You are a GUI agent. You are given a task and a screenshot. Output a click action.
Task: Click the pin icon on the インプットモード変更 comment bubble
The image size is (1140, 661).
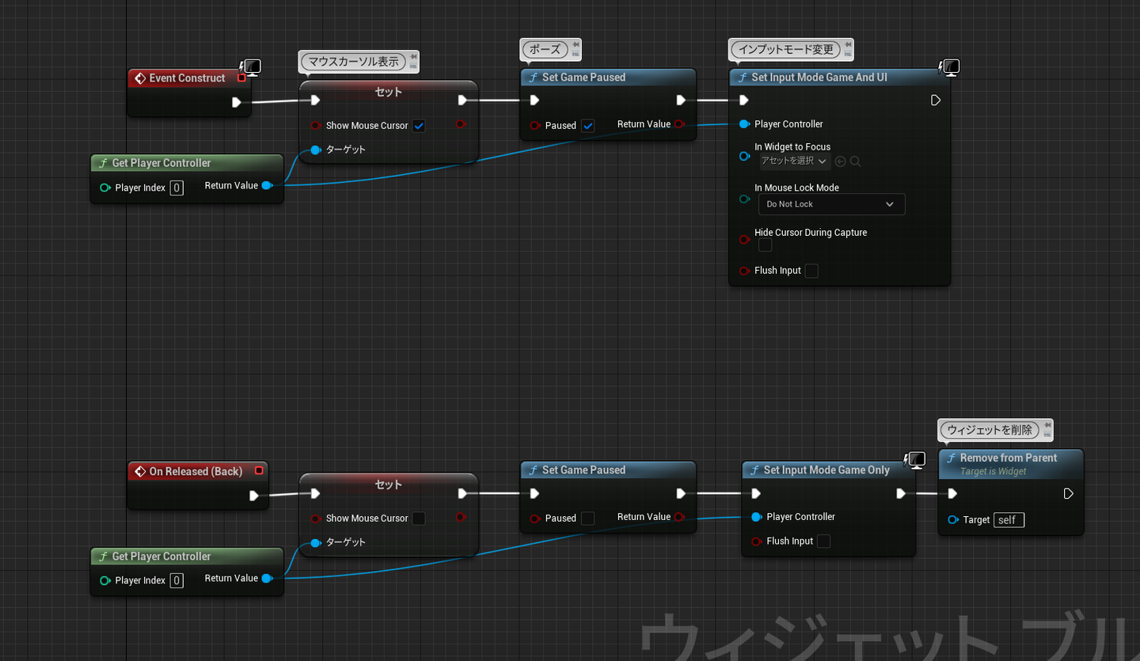pyautogui.click(x=846, y=45)
